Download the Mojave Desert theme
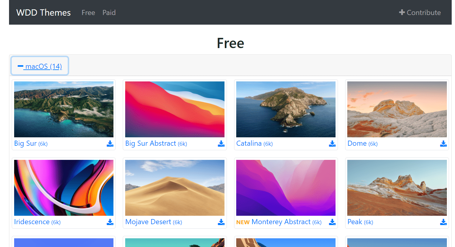 221,222
